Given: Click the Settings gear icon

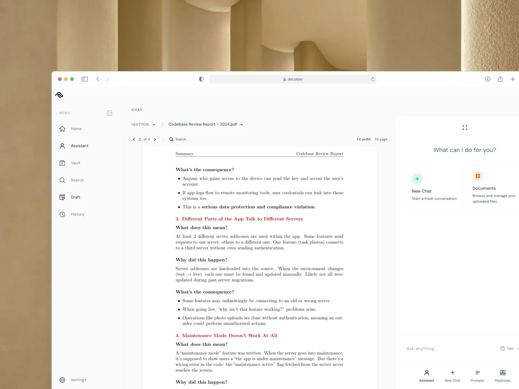Looking at the screenshot, I should (x=62, y=380).
